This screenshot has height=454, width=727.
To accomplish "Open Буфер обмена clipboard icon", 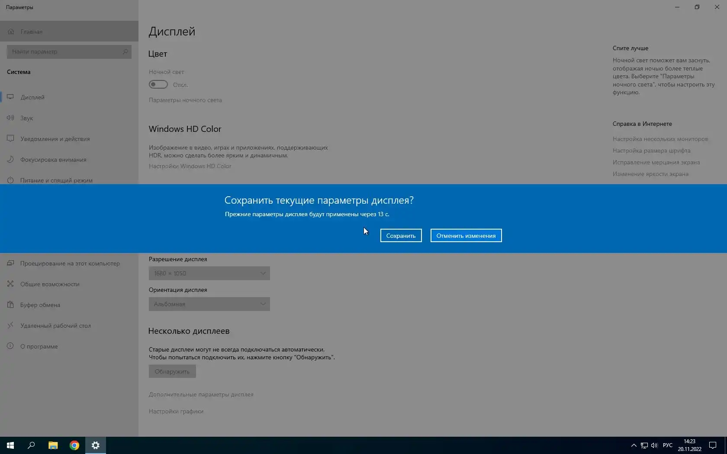I will [11, 304].
